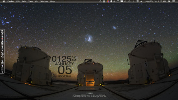The height and width of the screenshot is (100, 178).
Task: Click the paw menu bar icon
Action: pos(114,1)
